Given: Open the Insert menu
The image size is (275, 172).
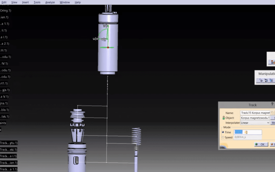Looking at the screenshot, I should [26, 2].
